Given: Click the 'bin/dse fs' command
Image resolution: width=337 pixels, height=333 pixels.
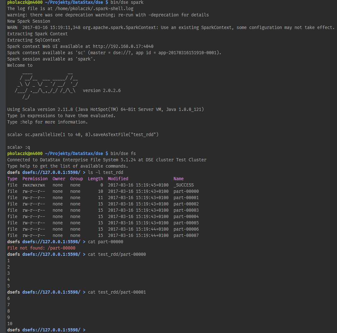Looking at the screenshot, I should click(123, 153).
